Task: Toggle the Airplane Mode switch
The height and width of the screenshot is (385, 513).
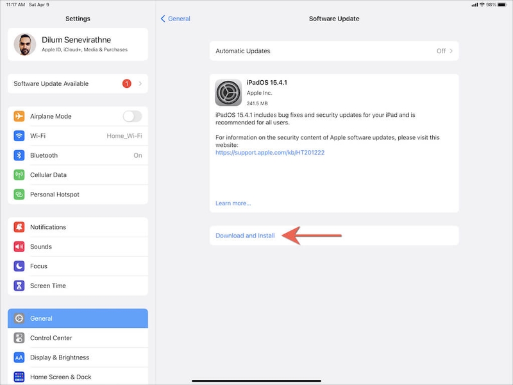Action: tap(133, 116)
